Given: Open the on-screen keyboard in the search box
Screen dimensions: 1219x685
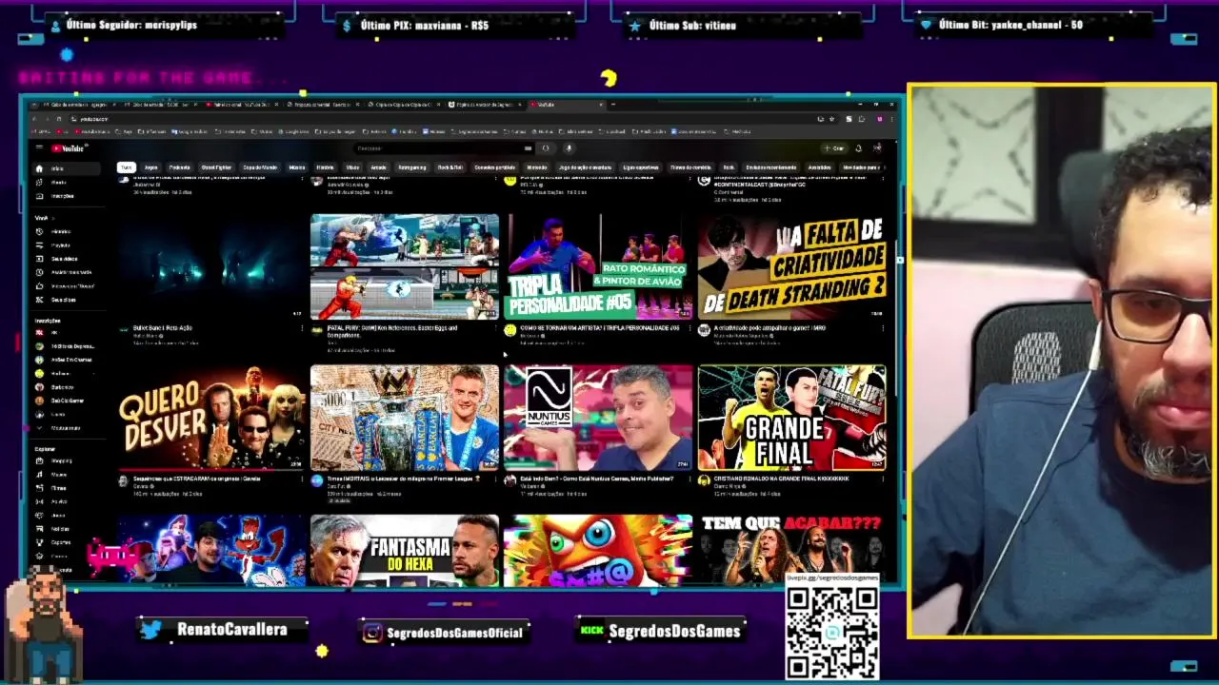Looking at the screenshot, I should tap(528, 148).
